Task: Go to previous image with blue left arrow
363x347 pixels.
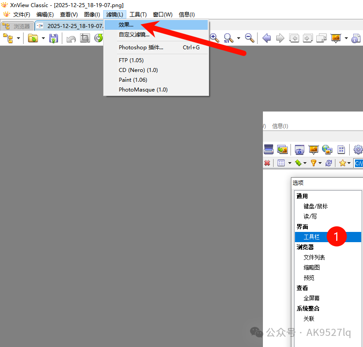Action: [266, 38]
